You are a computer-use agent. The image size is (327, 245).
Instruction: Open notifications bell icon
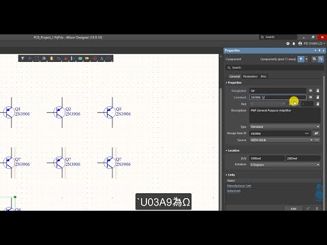click(294, 44)
